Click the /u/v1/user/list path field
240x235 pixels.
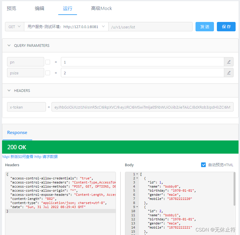[150, 27]
